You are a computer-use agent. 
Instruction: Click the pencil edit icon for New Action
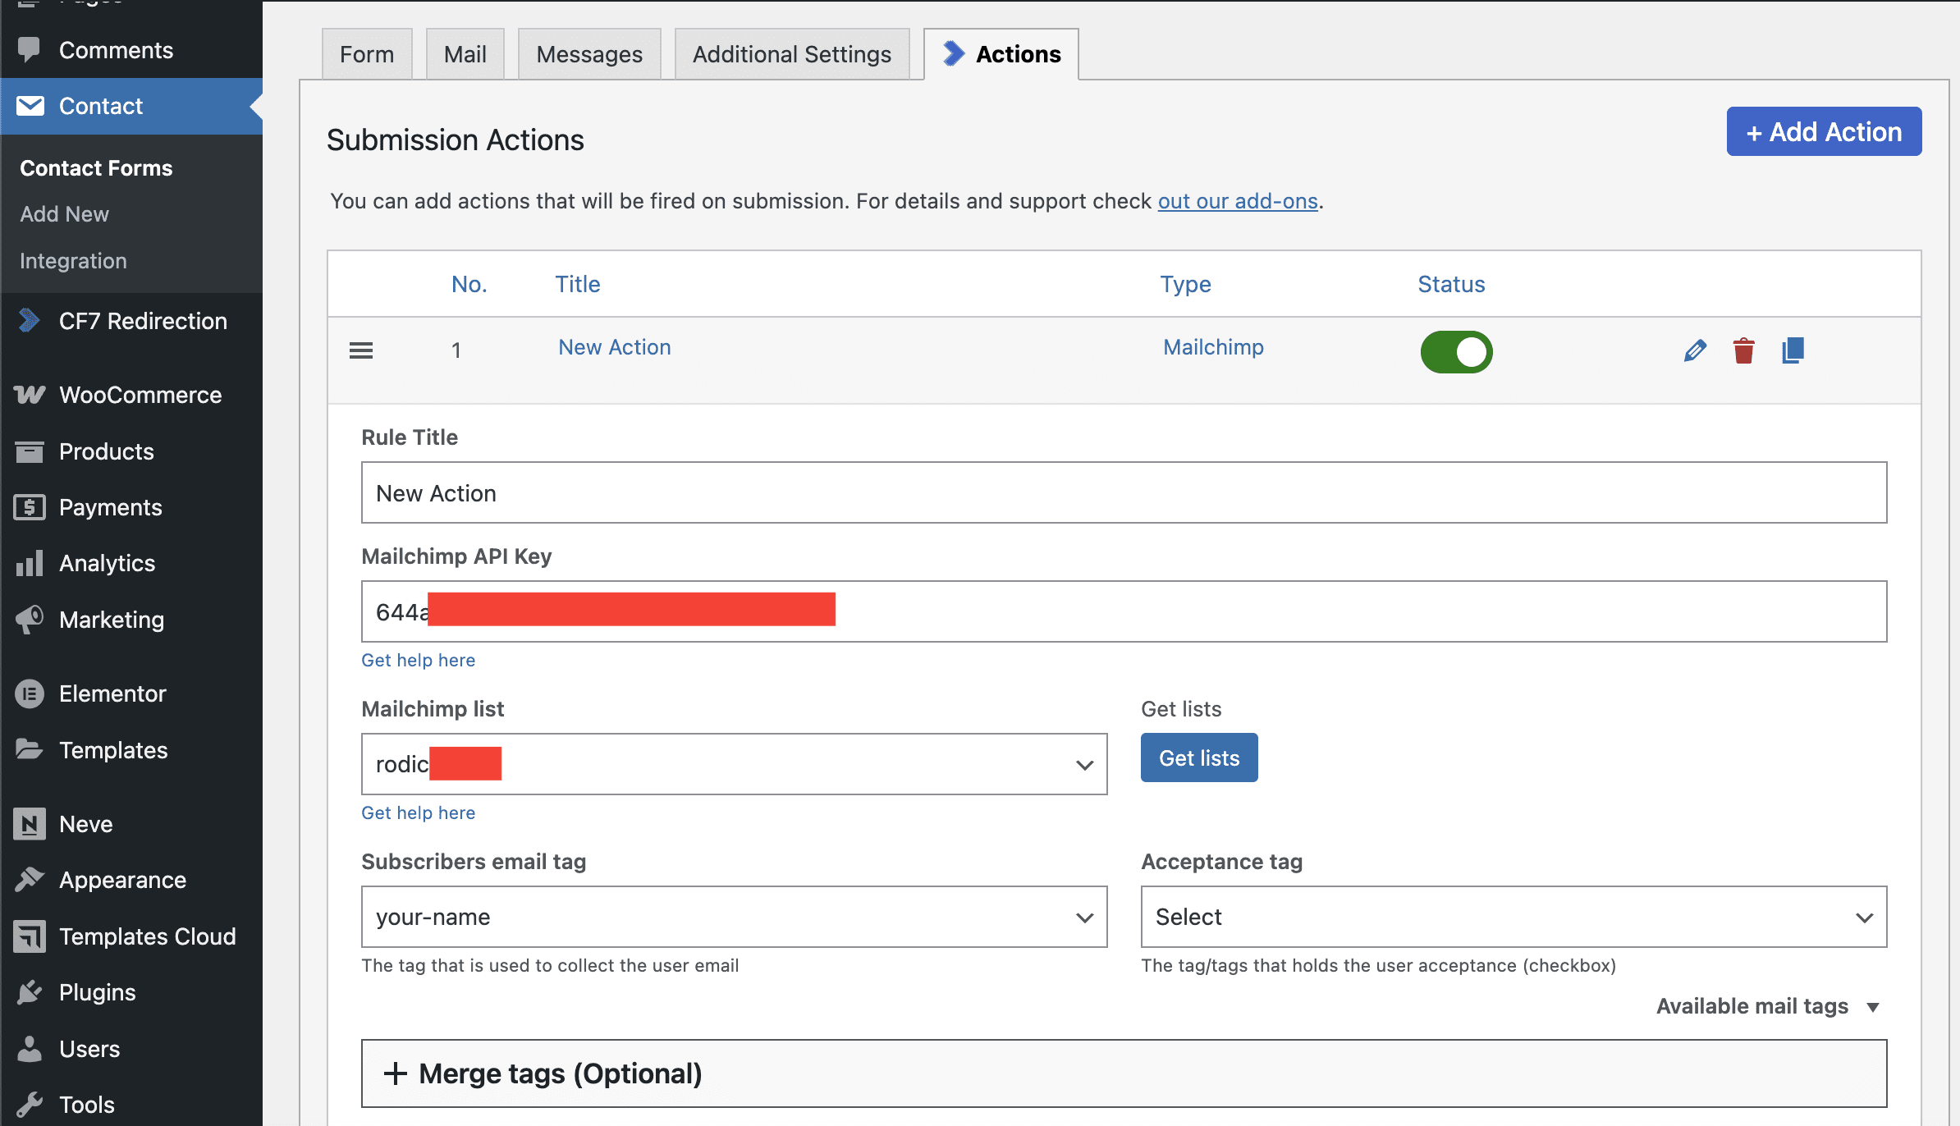point(1695,351)
